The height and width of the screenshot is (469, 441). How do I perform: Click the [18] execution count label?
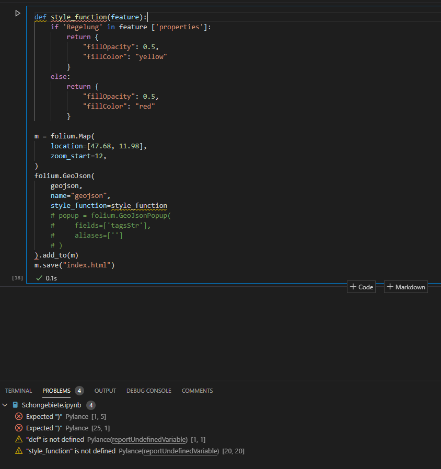coord(17,278)
